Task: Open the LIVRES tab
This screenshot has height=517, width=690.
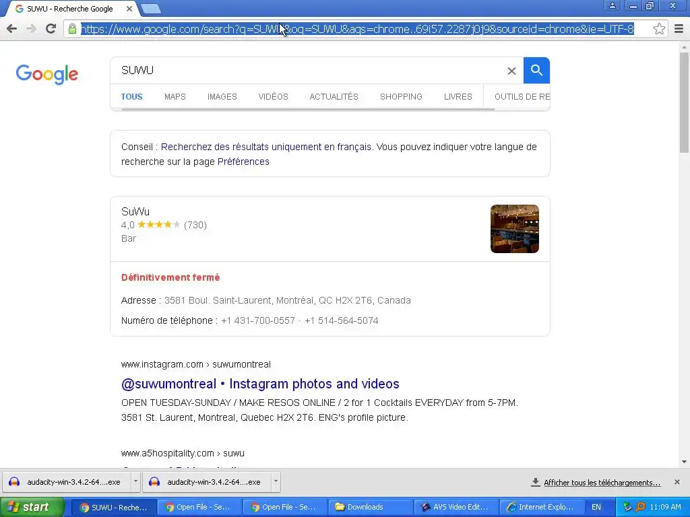Action: click(458, 97)
